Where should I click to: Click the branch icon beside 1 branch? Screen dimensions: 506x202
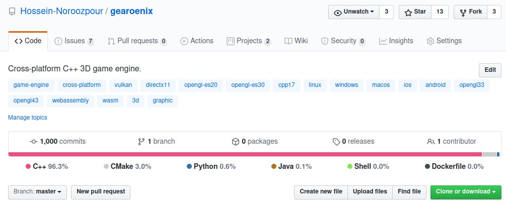click(x=141, y=141)
